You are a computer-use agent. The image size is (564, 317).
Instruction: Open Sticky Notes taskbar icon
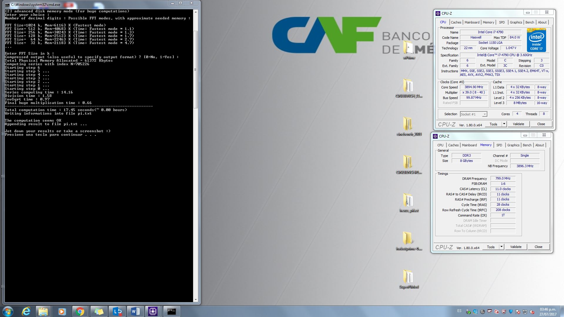point(99,311)
